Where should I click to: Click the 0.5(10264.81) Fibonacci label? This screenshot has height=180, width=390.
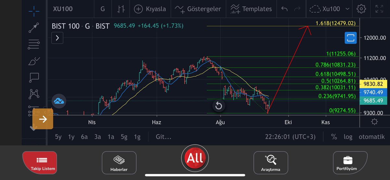[x=338, y=81]
